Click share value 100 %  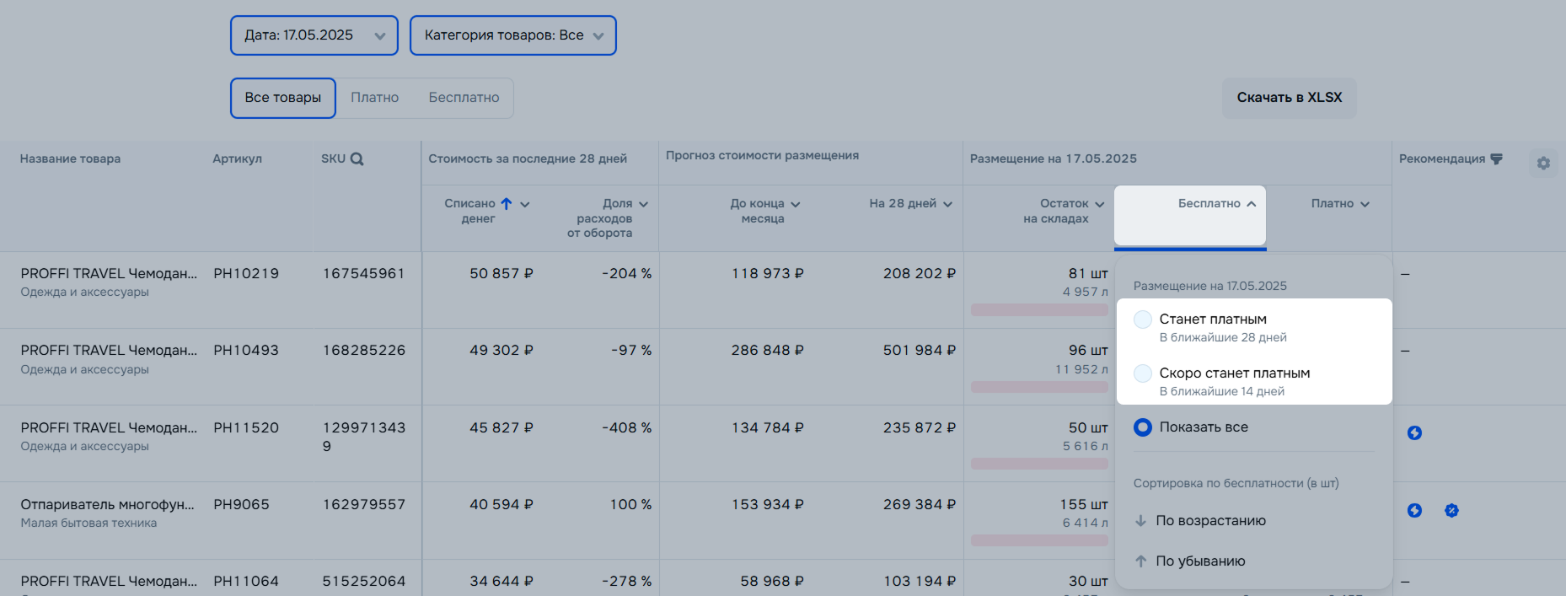click(x=631, y=504)
